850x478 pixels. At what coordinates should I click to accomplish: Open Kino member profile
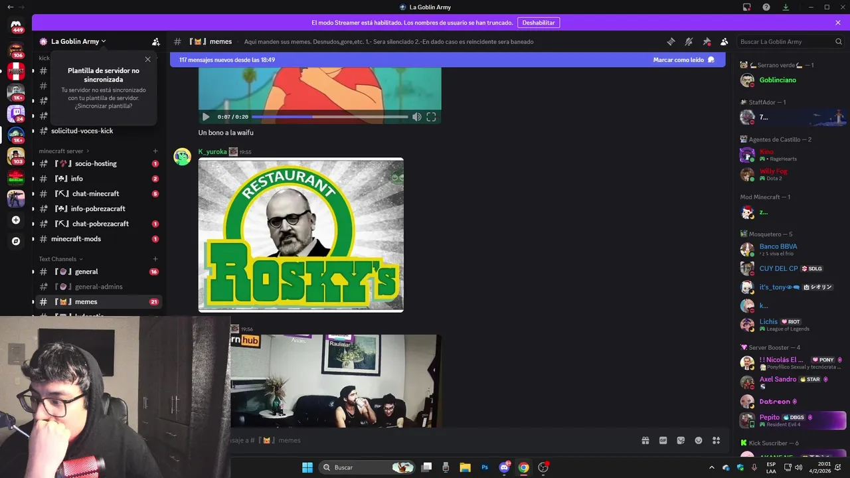click(x=790, y=155)
